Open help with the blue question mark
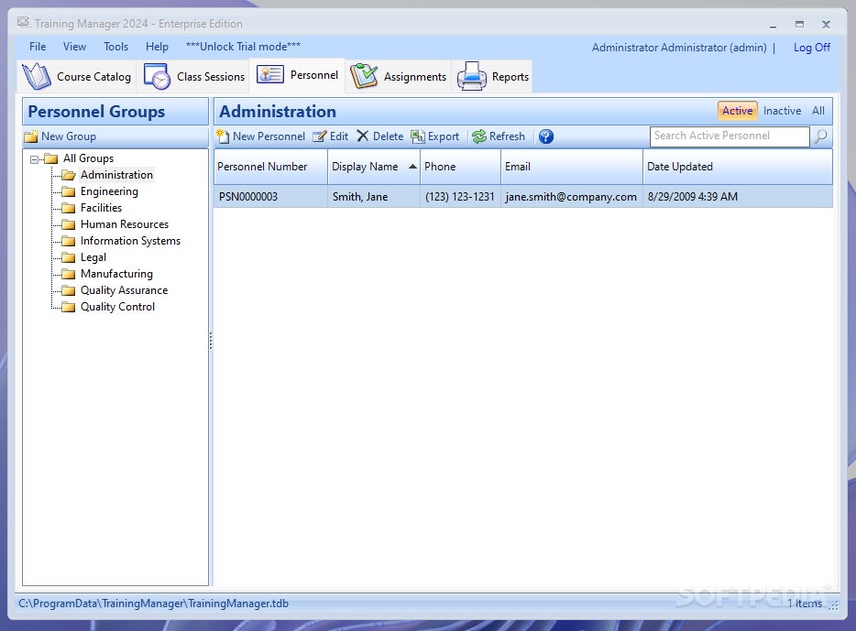856x631 pixels. coord(546,136)
